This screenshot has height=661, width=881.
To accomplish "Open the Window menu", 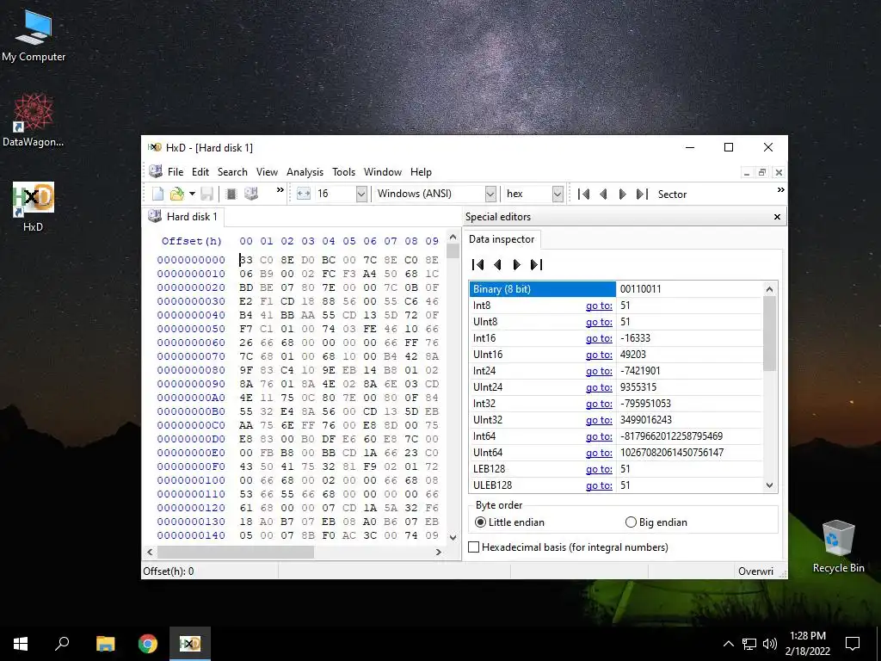I will coord(383,172).
